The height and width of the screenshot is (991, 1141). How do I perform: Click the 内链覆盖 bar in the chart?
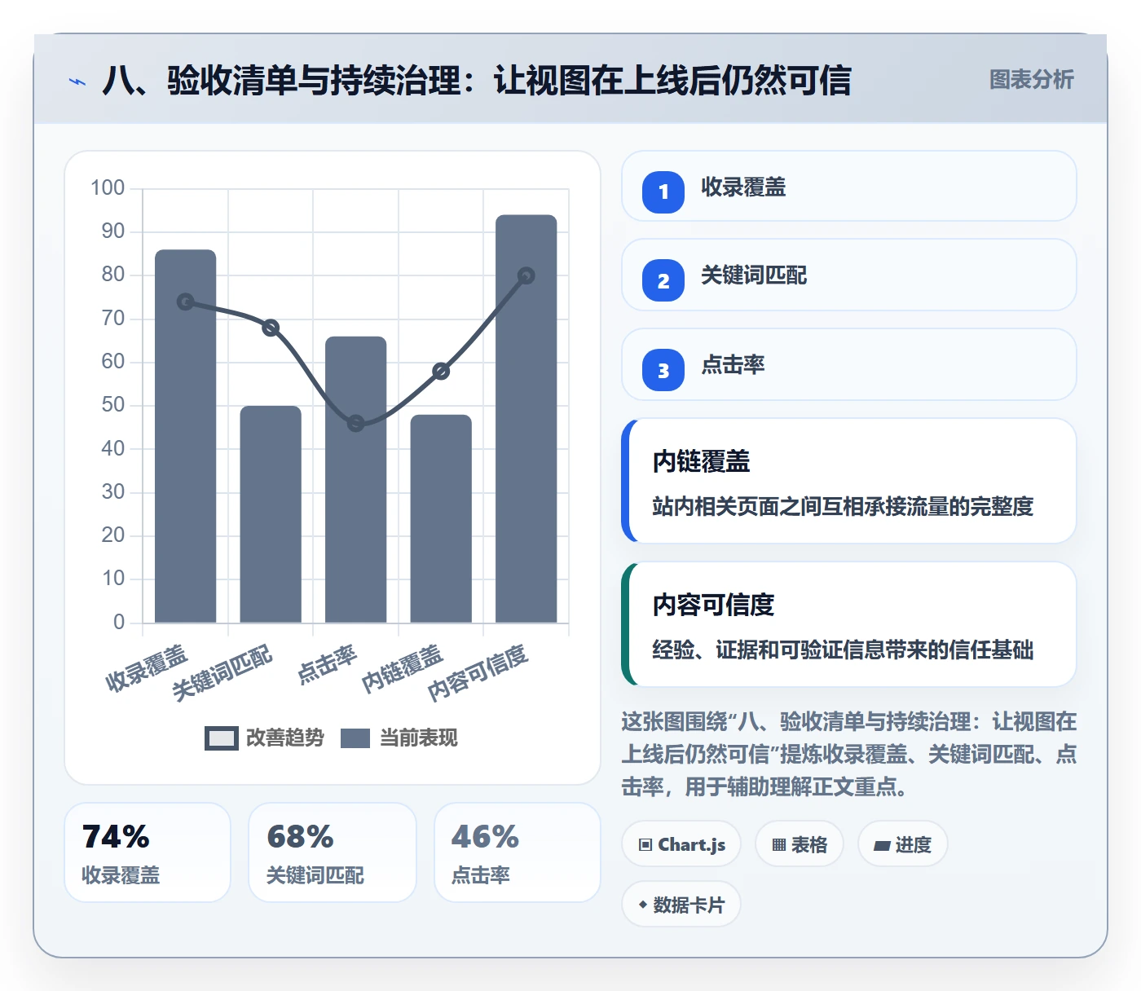[441, 518]
